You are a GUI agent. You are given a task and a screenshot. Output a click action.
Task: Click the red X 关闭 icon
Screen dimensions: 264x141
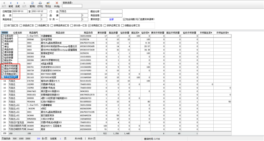57,3
